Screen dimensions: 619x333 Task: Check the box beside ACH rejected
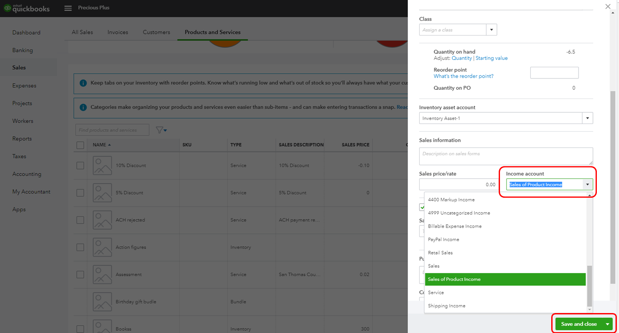pos(80,220)
